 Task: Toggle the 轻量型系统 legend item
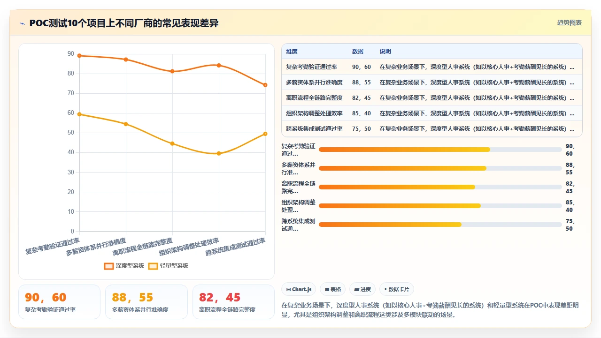point(168,266)
